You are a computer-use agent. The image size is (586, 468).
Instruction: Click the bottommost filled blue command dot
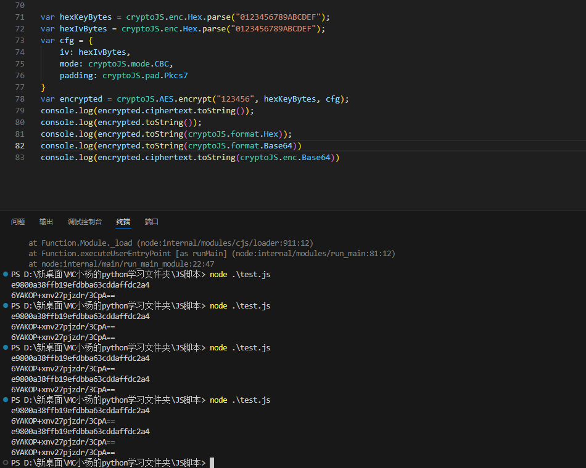pos(6,400)
